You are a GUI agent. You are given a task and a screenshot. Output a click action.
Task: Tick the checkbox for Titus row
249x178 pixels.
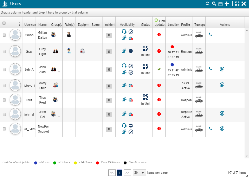point(4,100)
